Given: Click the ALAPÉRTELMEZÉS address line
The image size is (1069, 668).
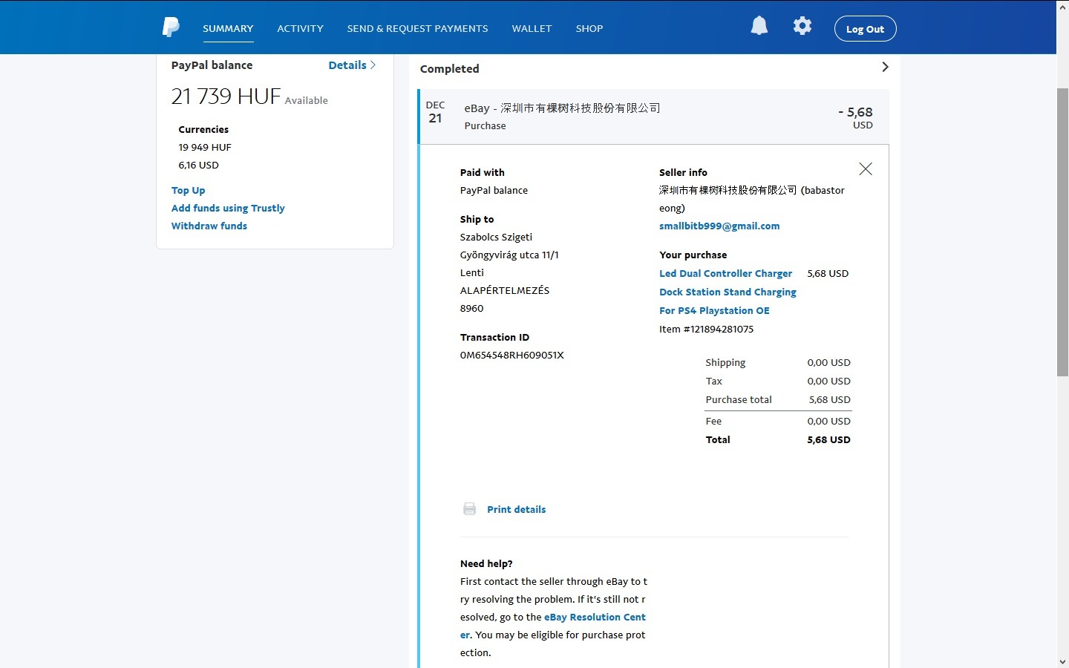Looking at the screenshot, I should (505, 291).
